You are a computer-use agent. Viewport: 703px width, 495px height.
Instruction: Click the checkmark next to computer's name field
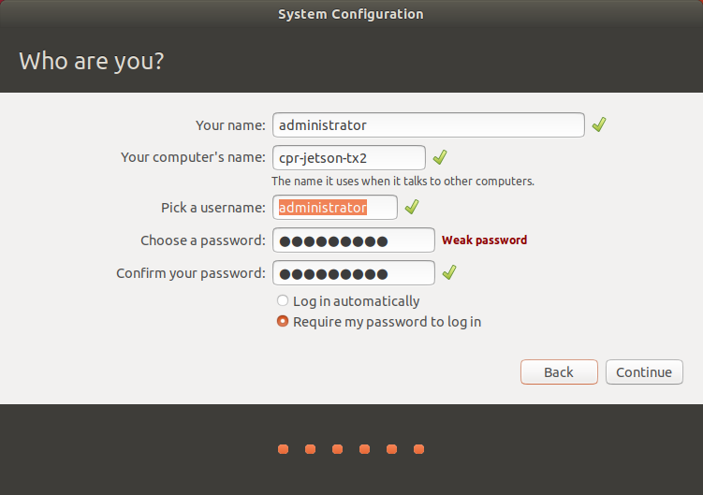pyautogui.click(x=440, y=157)
